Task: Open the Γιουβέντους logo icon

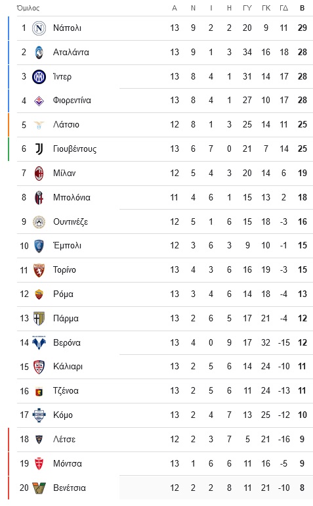Action: pos(39,149)
